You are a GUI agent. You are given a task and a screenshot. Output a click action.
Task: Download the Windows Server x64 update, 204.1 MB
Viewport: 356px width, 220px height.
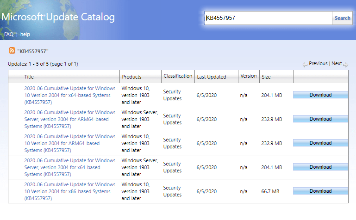320,167
